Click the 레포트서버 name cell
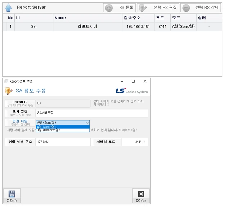The height and width of the screenshot is (207, 225). pos(87,27)
